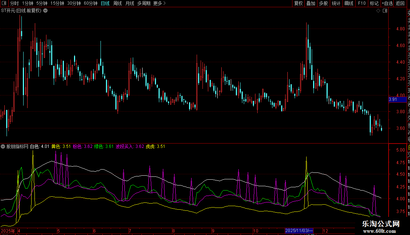Switch to 60分钟 timeframe

90,3
